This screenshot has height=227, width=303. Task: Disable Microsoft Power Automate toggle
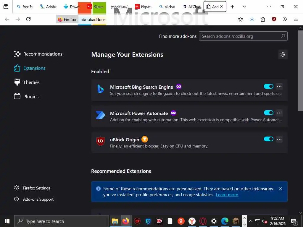tap(269, 113)
